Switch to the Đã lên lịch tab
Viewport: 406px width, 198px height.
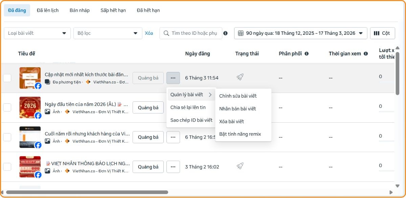click(48, 10)
